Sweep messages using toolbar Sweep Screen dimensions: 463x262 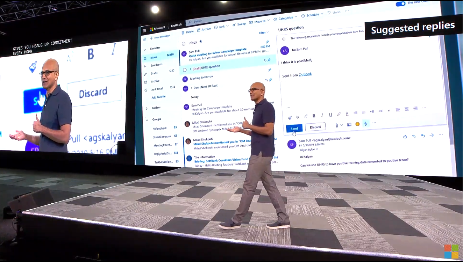[x=239, y=24]
